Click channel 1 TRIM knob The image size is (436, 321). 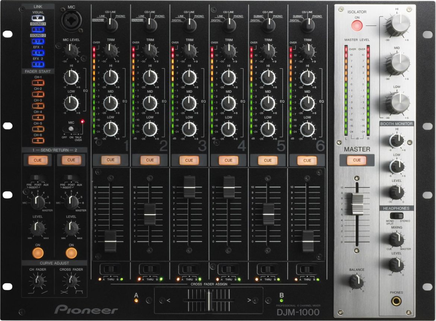pos(111,51)
